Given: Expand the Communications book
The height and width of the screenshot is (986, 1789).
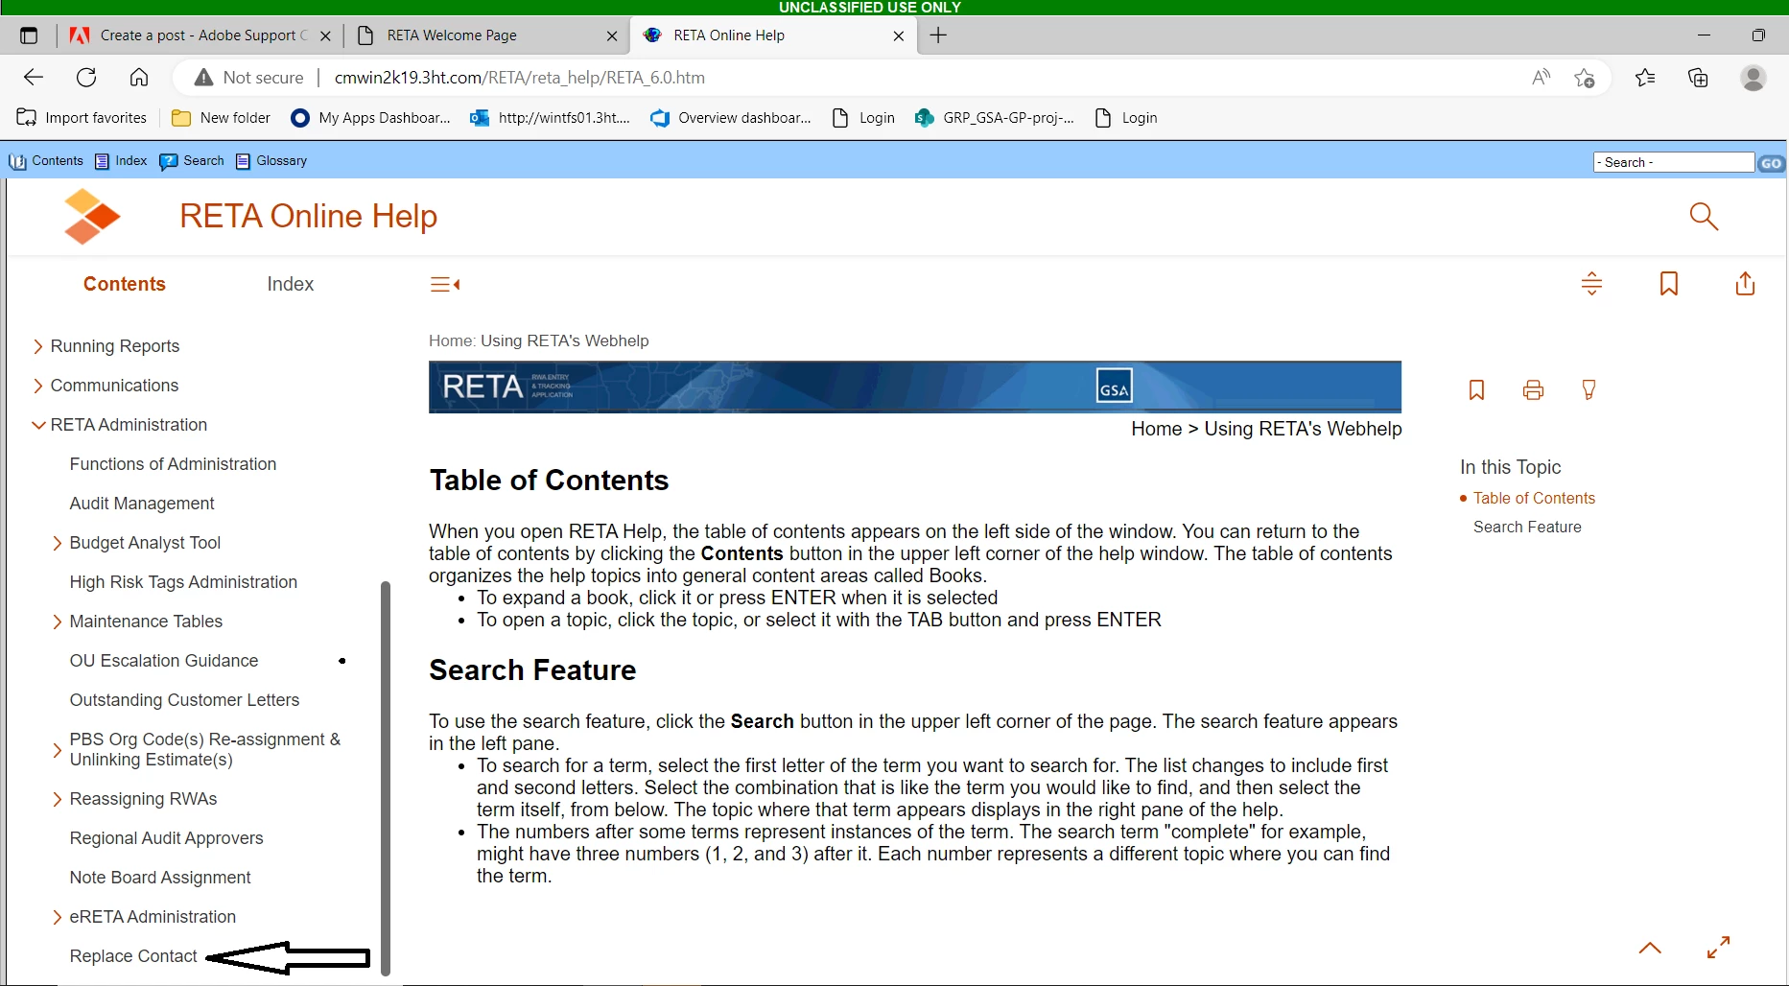Looking at the screenshot, I should 38,386.
